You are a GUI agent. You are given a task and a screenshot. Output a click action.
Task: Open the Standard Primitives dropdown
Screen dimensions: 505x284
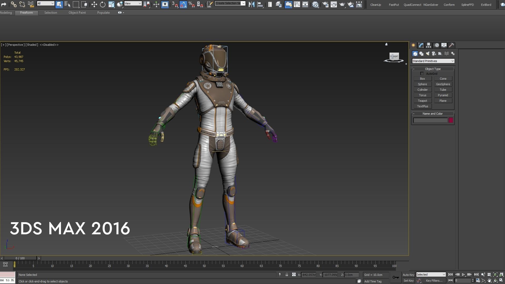(433, 61)
